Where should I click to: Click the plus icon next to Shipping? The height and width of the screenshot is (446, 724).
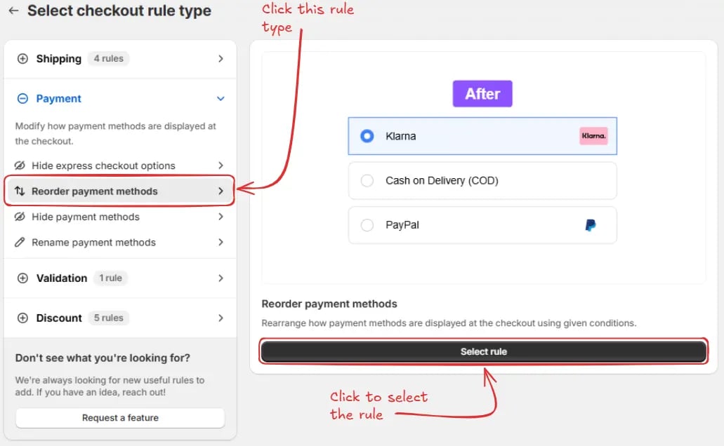coord(22,59)
